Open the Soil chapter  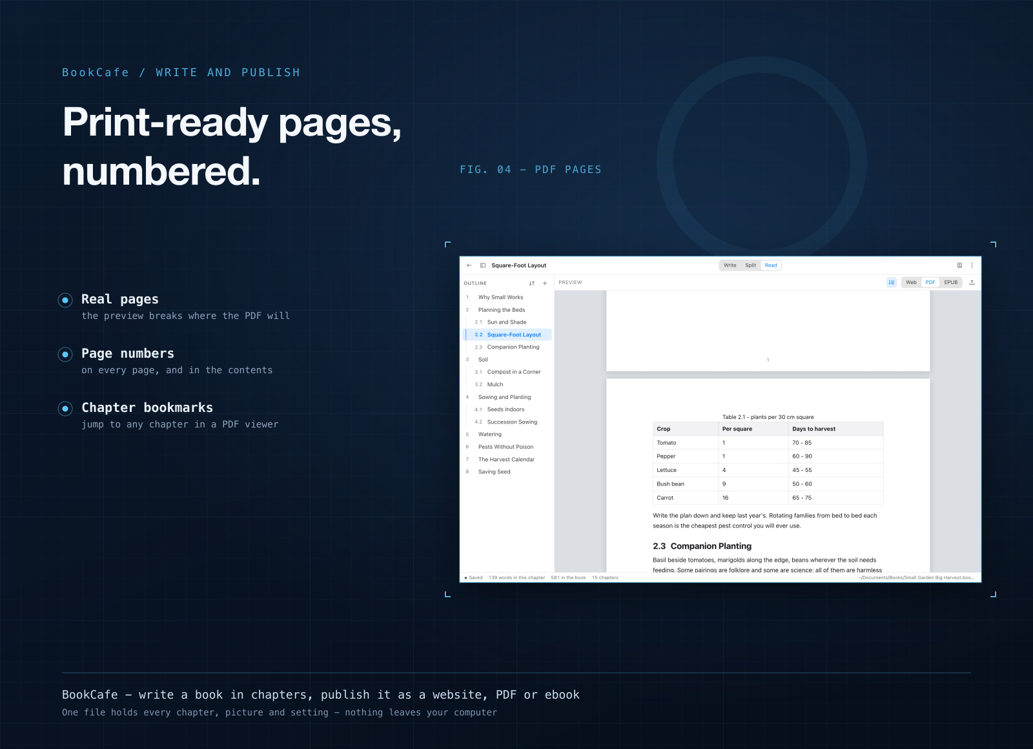(507, 360)
